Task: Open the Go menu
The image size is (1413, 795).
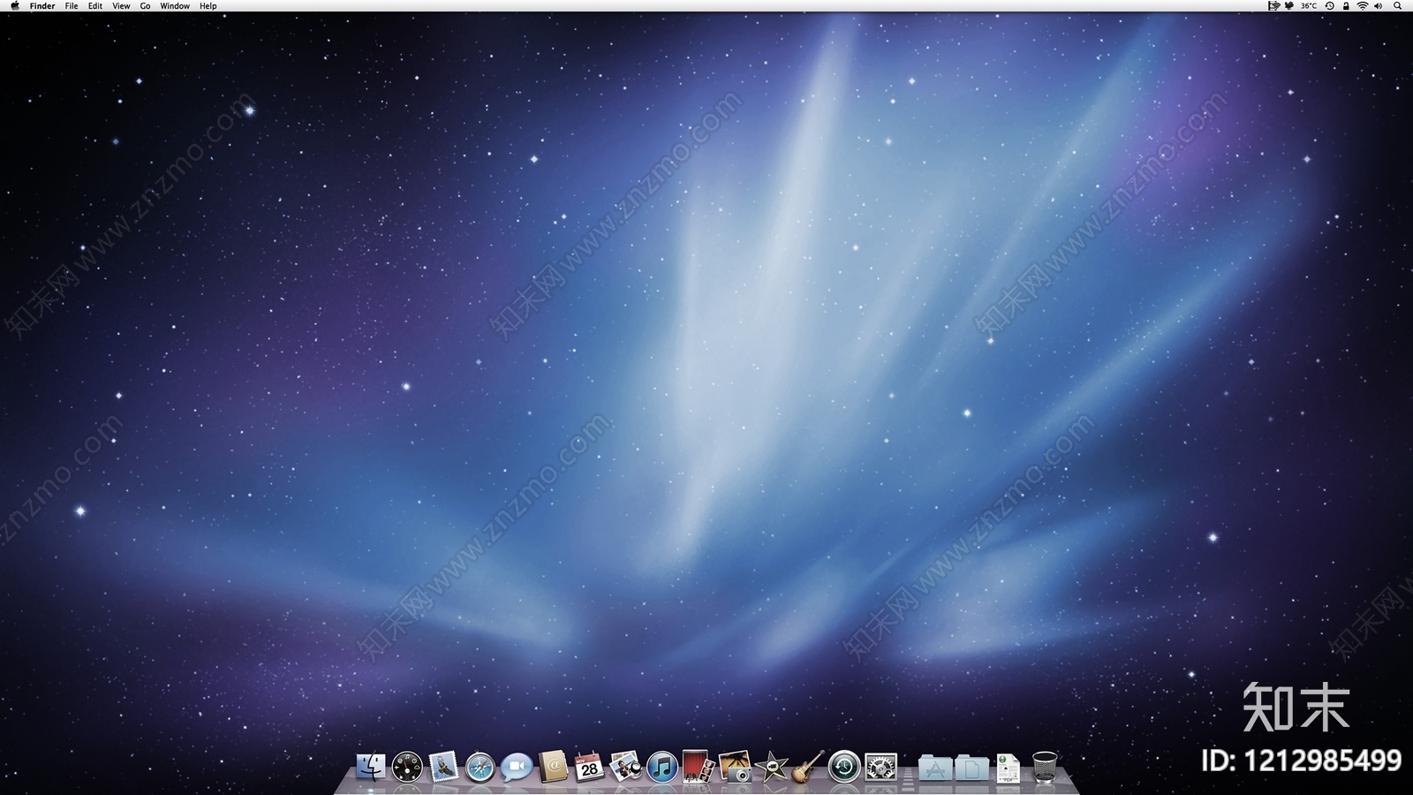Action: (145, 6)
